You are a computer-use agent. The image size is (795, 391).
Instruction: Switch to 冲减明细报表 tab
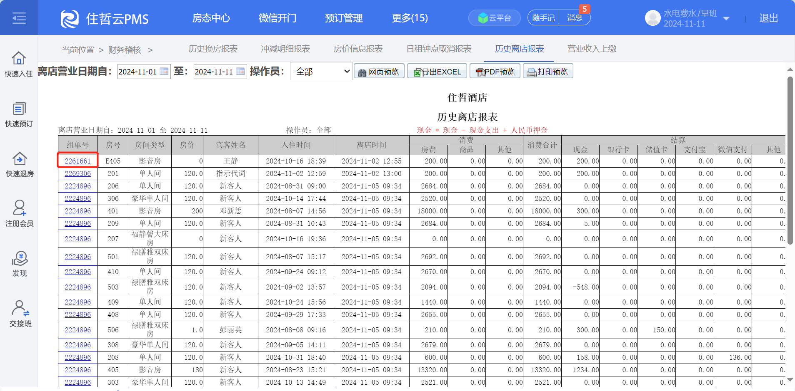tap(285, 49)
